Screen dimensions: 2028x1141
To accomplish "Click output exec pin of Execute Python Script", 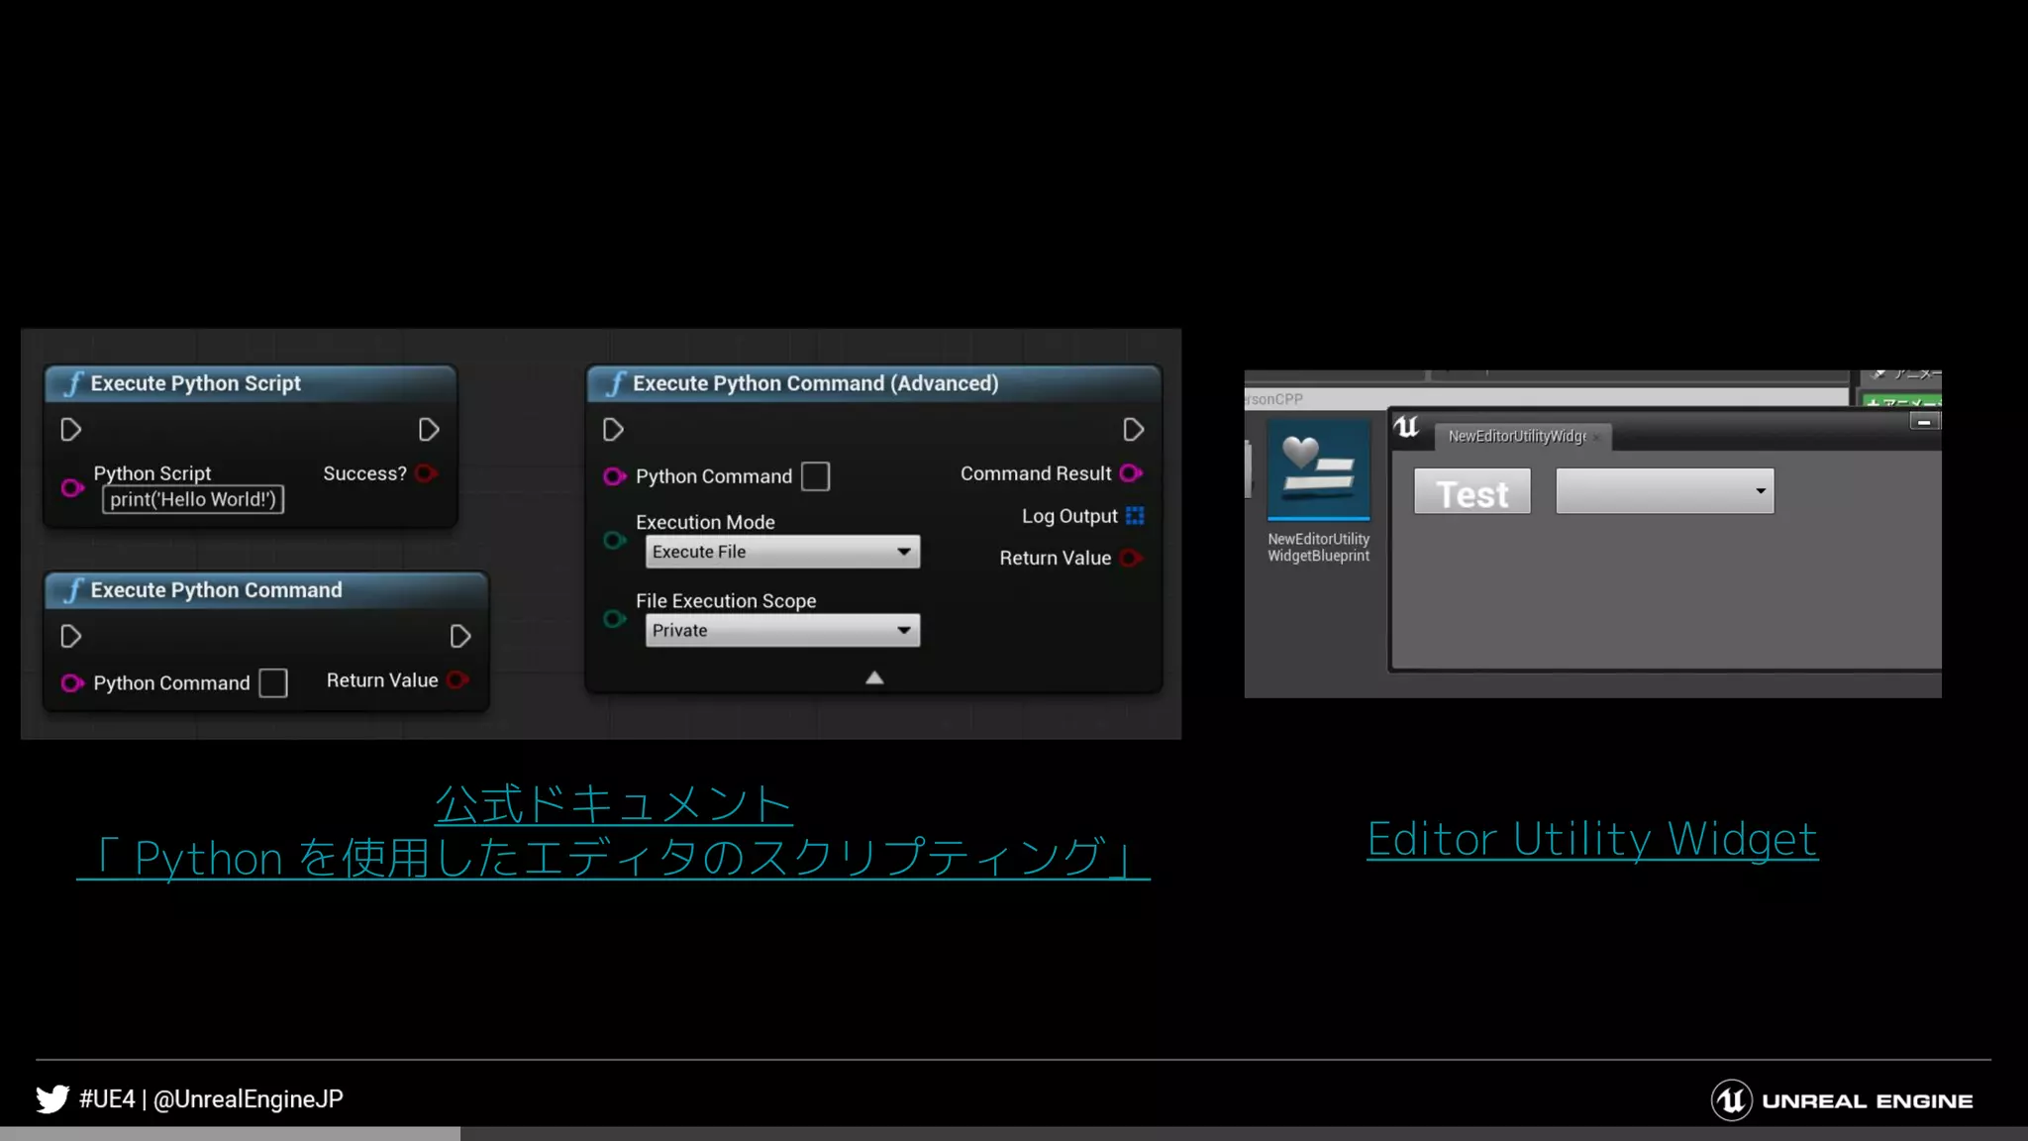I will click(428, 430).
